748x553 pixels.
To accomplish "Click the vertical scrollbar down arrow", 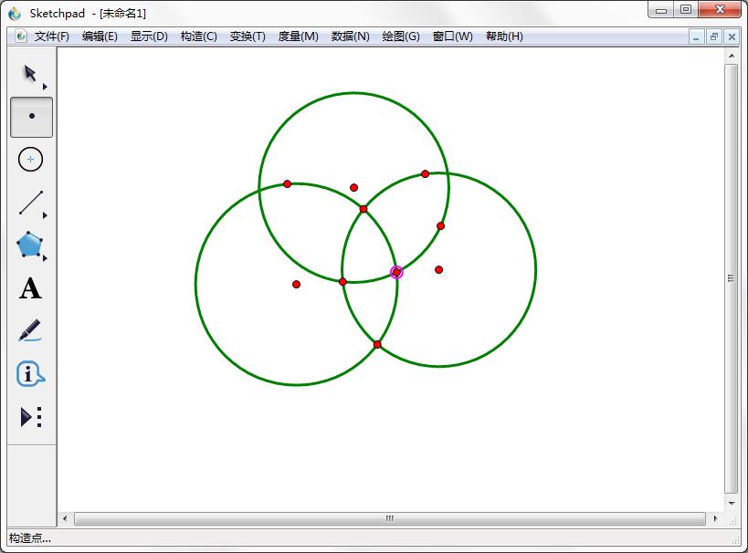I will click(x=731, y=502).
